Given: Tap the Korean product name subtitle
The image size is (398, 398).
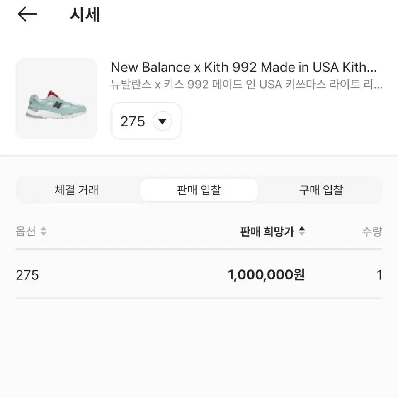Looking at the screenshot, I should (246, 84).
